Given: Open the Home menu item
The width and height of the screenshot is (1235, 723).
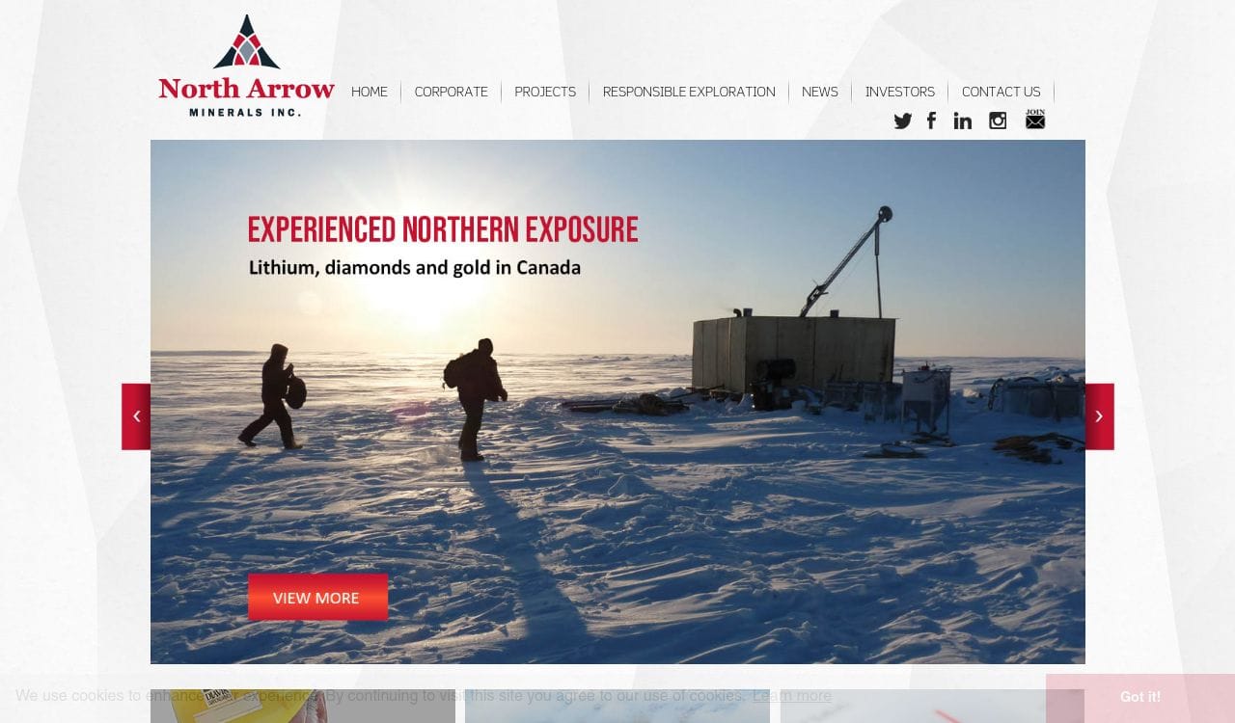Looking at the screenshot, I should pos(370,92).
